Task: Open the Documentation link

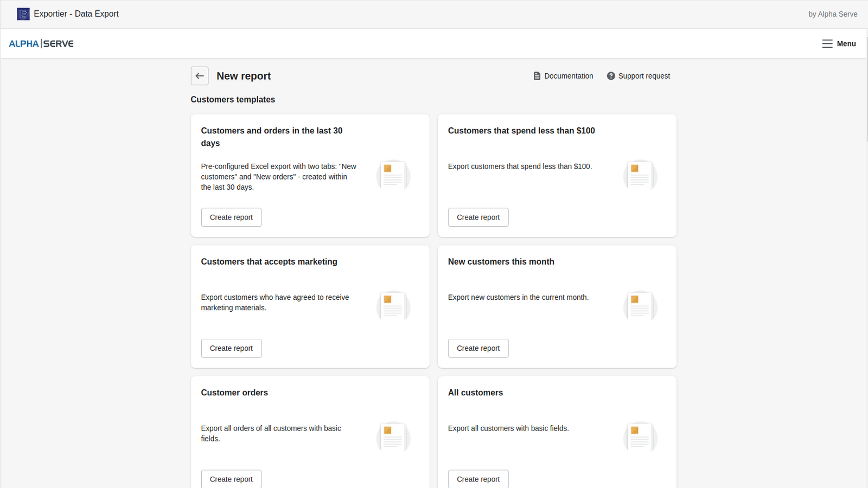Action: tap(569, 76)
